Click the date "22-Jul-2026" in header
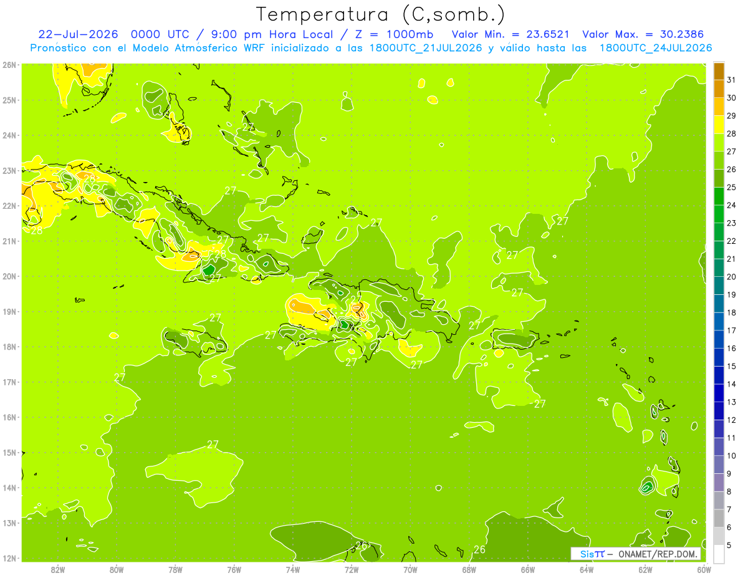 click(78, 34)
